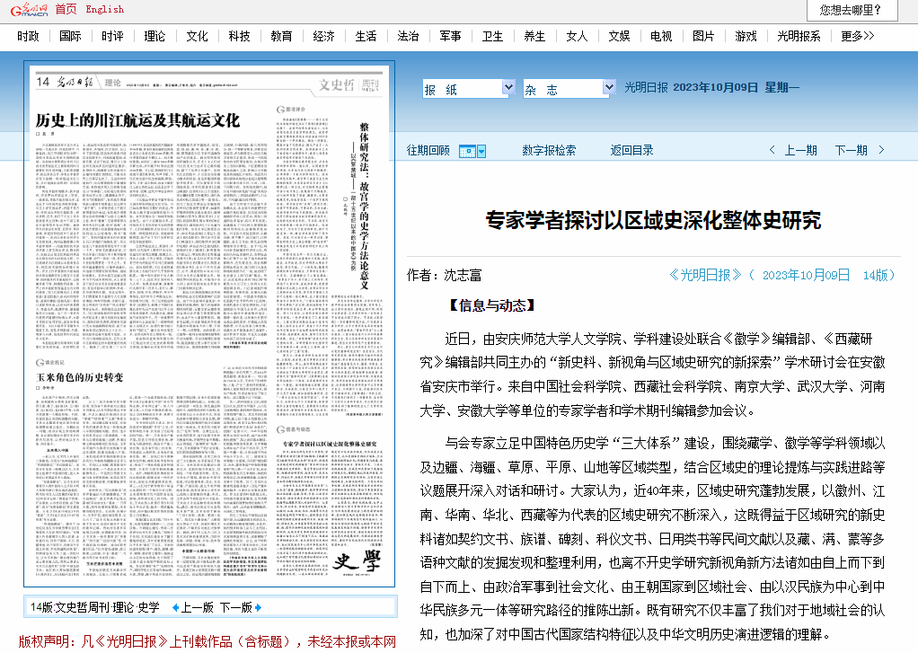
Task: Open the 《光明日报》 source link
Action: pyautogui.click(x=705, y=275)
